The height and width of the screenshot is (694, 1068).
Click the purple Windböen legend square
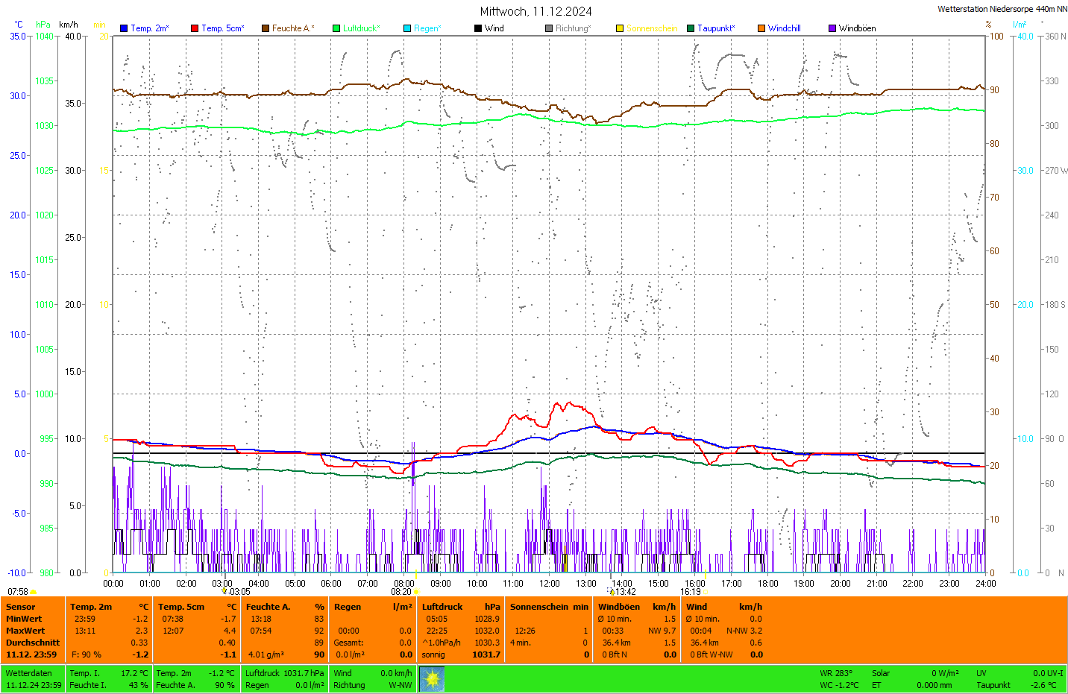832,28
